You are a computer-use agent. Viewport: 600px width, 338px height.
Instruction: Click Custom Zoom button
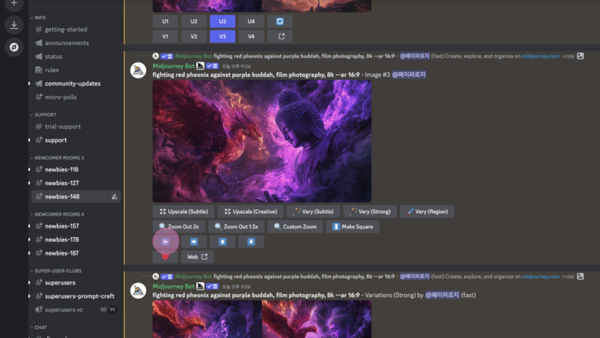[296, 227]
